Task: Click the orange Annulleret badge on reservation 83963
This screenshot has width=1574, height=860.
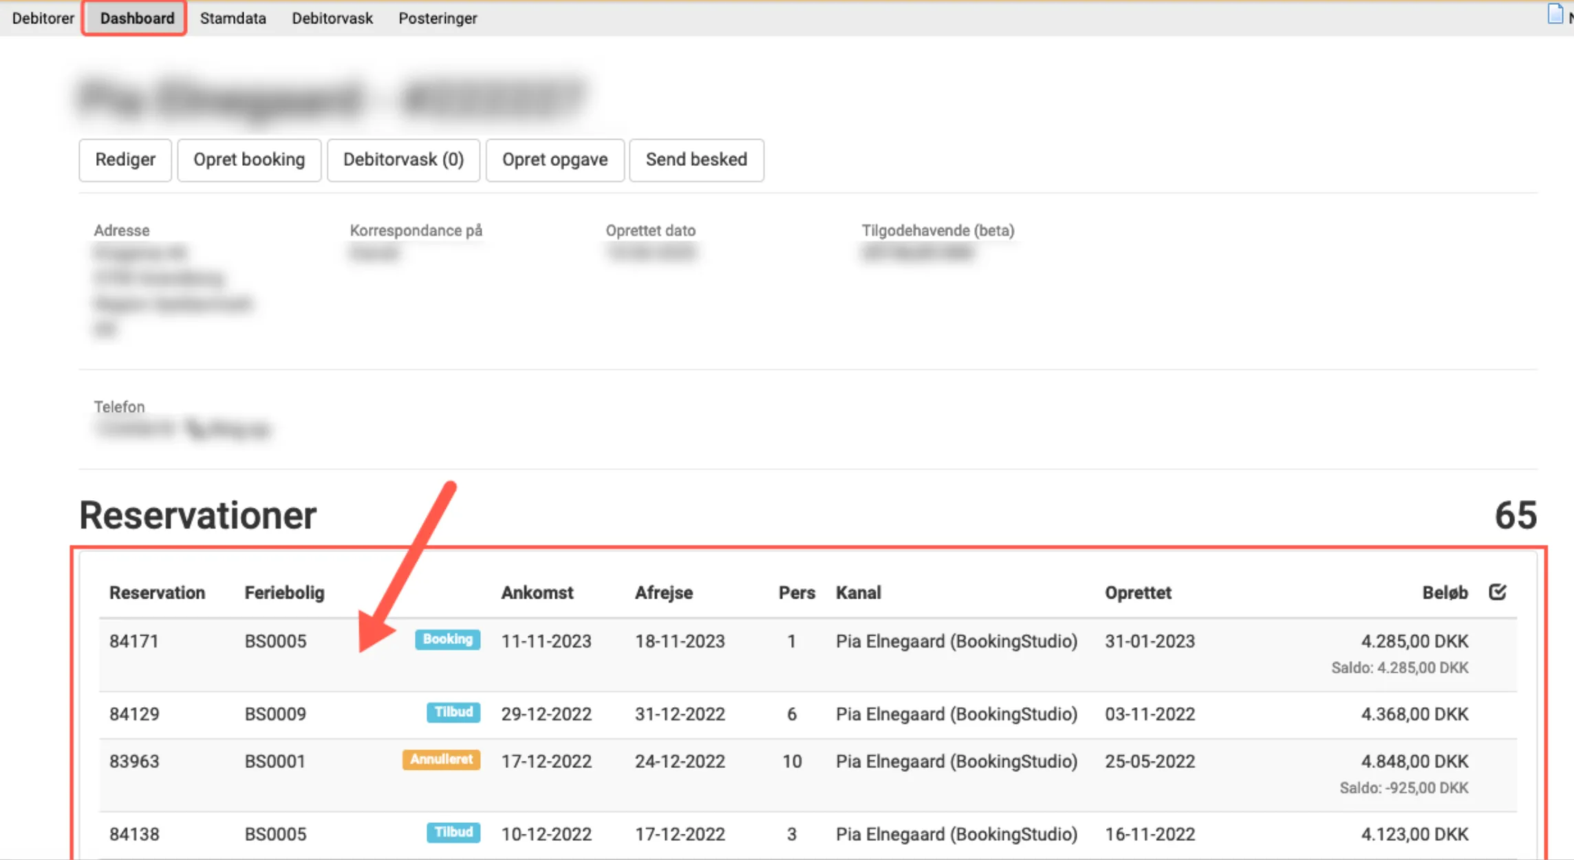Action: 440,760
